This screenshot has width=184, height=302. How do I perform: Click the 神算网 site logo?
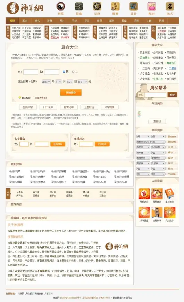coord(25,8)
